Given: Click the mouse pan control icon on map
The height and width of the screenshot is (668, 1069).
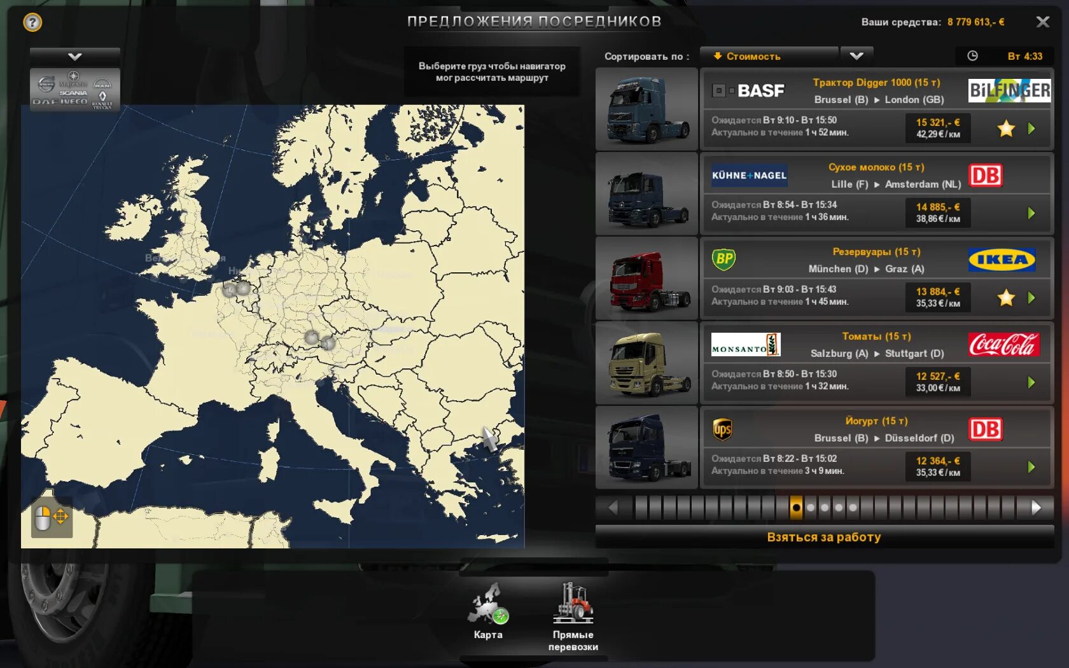Looking at the screenshot, I should 52,518.
